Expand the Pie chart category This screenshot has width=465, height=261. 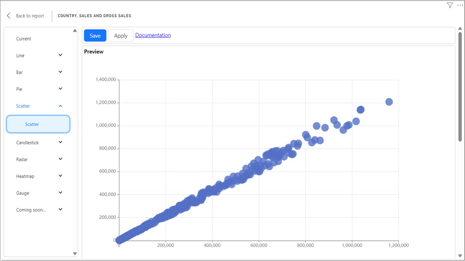pos(60,89)
